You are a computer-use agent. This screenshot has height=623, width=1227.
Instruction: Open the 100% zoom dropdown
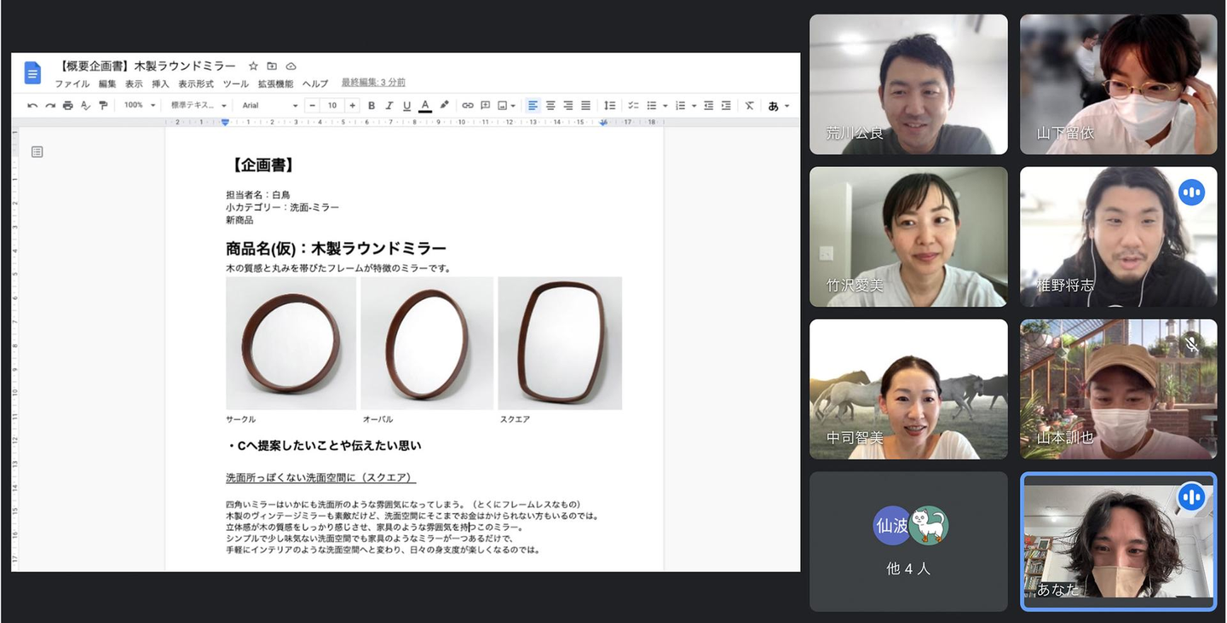[x=140, y=106]
